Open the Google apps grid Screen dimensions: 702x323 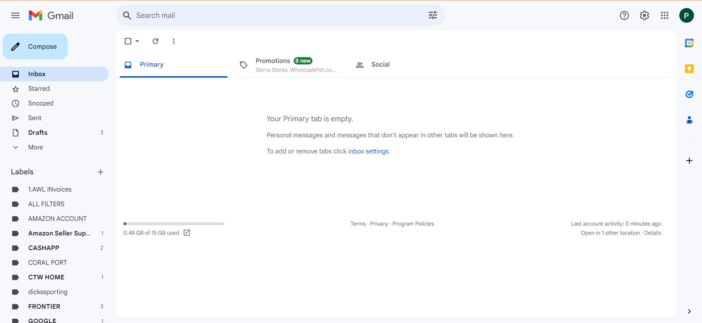[665, 15]
